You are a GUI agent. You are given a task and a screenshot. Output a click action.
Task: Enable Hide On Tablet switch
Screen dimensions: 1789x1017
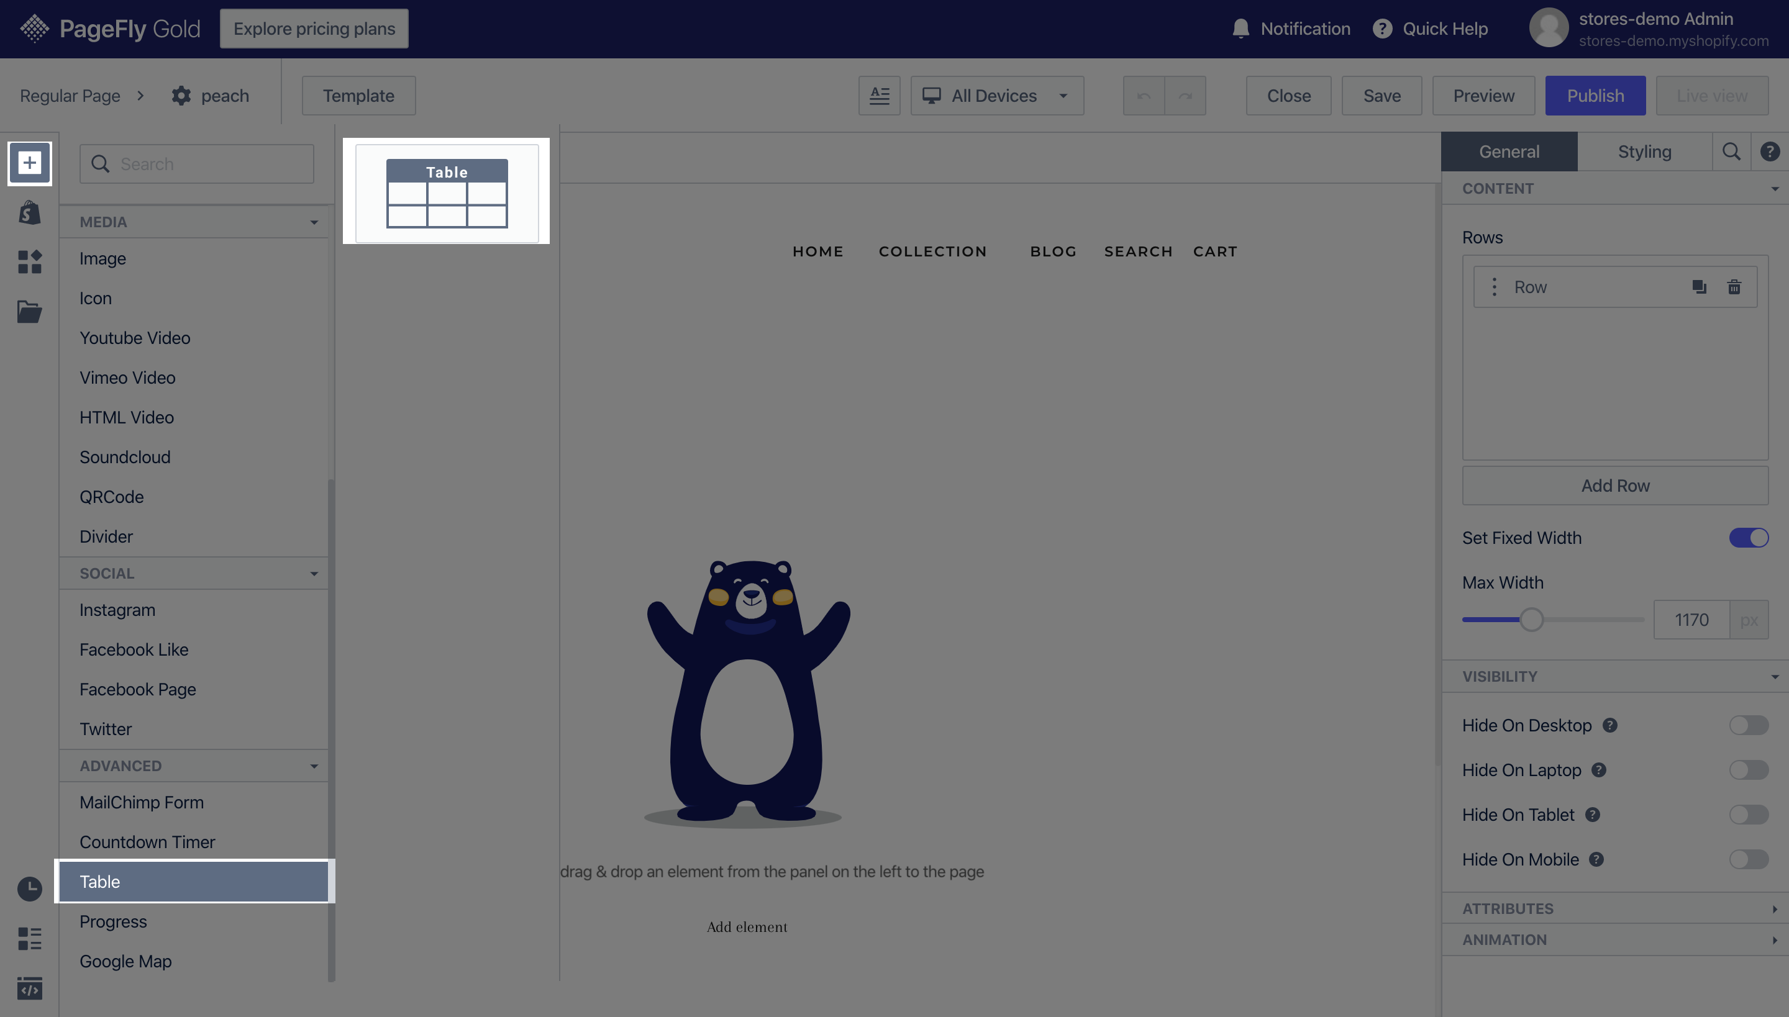point(1749,815)
